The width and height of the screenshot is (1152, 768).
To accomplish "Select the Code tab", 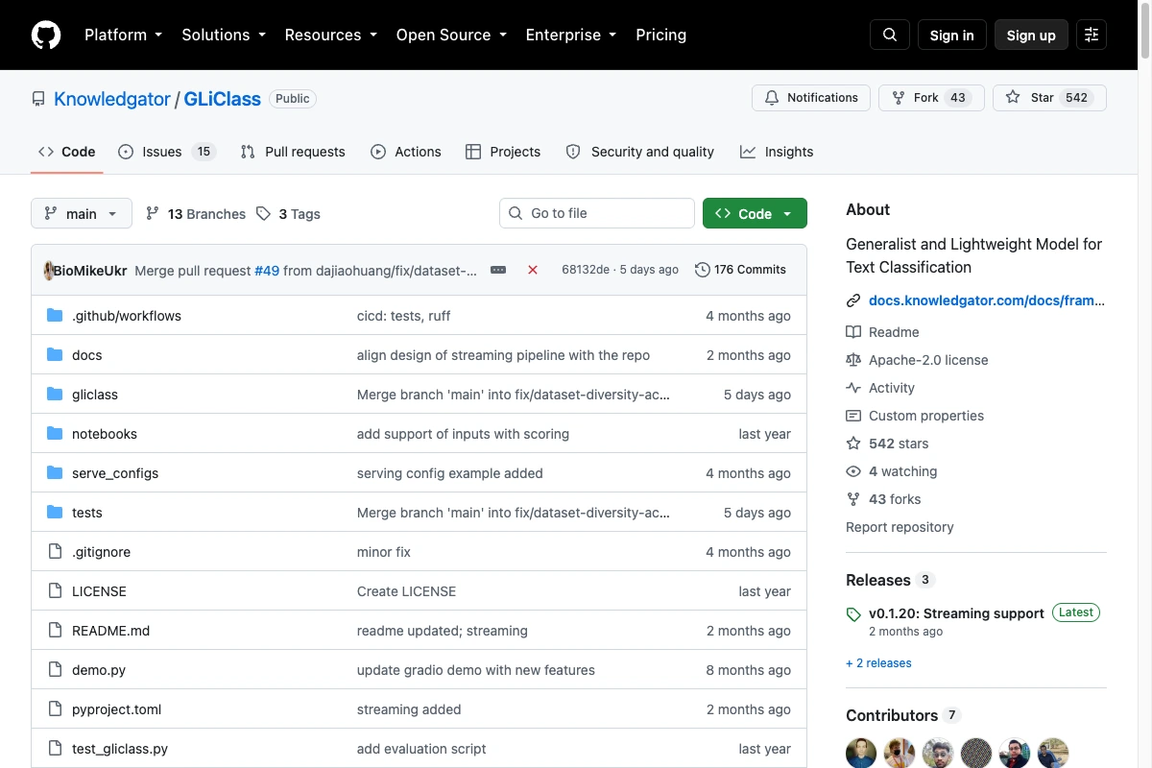I will (67, 152).
